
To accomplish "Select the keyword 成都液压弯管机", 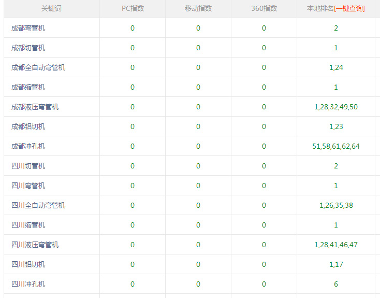I will pyautogui.click(x=35, y=107).
